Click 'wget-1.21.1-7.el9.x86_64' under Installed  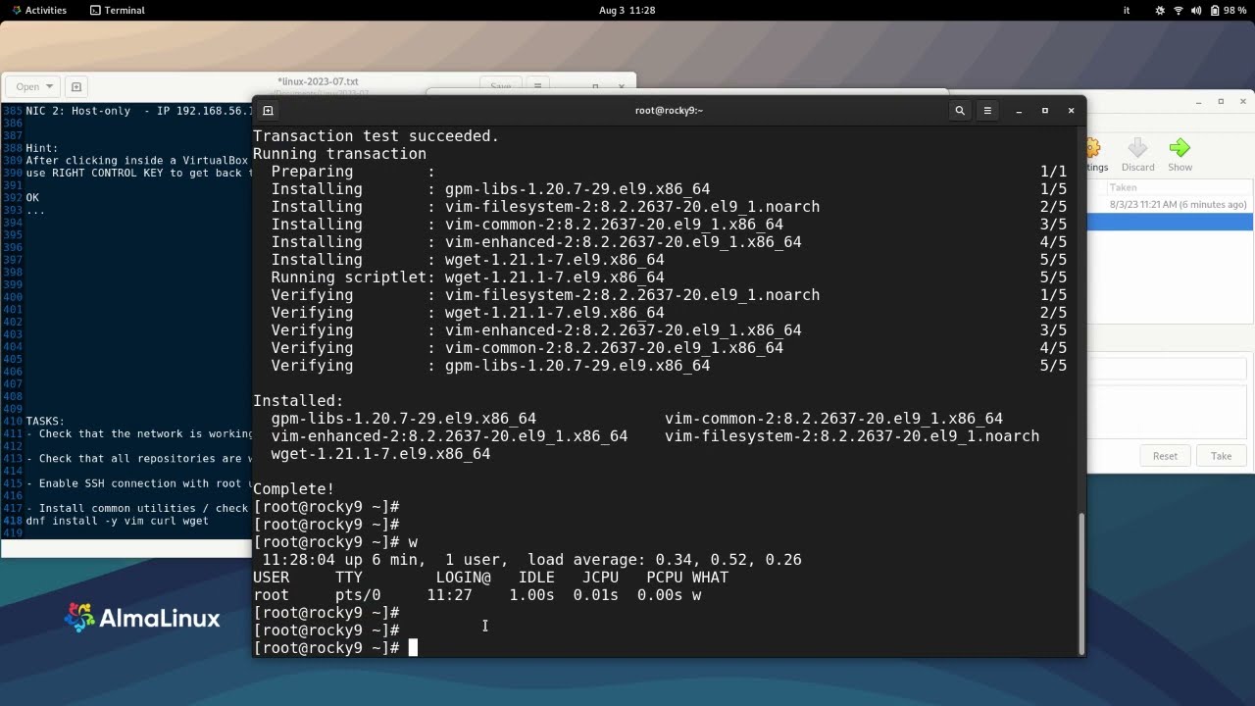[380, 454]
